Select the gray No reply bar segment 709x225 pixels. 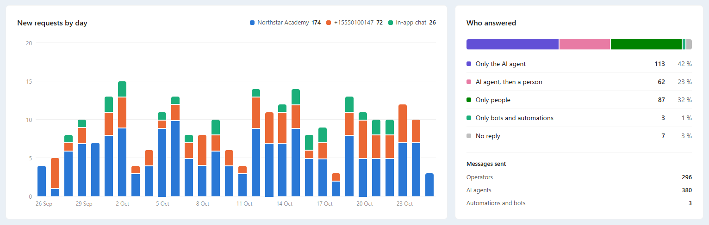pyautogui.click(x=689, y=44)
